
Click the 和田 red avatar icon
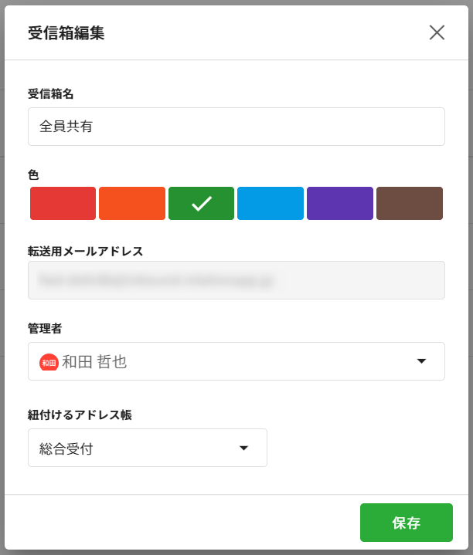[x=49, y=362]
